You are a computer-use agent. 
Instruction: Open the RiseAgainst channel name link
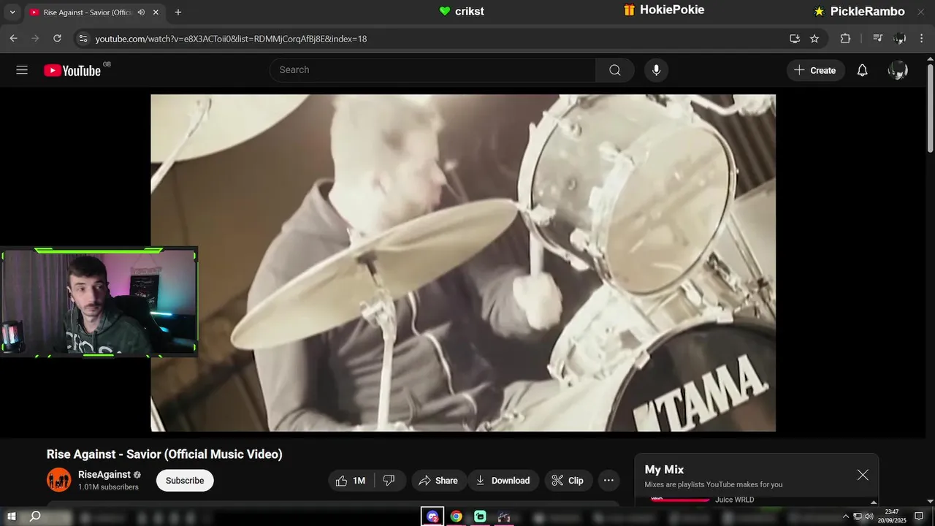[x=104, y=474]
